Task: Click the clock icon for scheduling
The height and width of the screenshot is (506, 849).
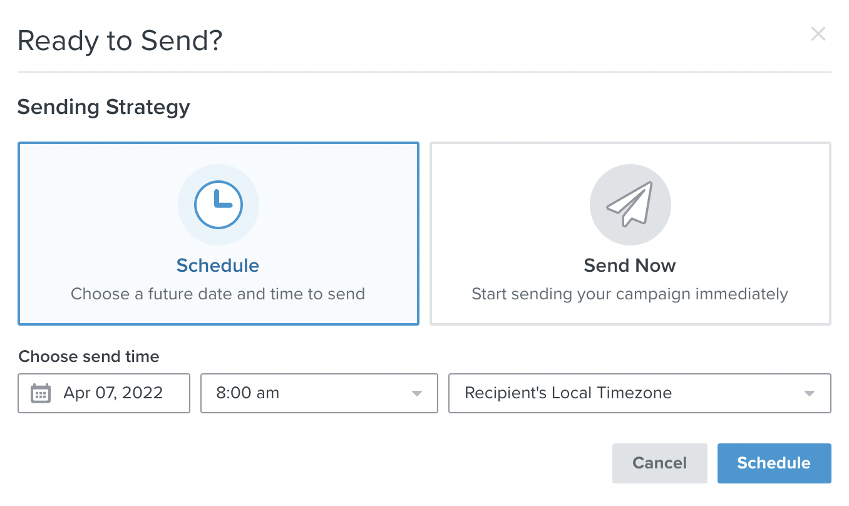Action: click(x=218, y=205)
